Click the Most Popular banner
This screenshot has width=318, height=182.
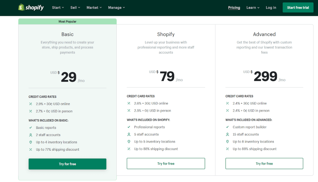tap(67, 21)
